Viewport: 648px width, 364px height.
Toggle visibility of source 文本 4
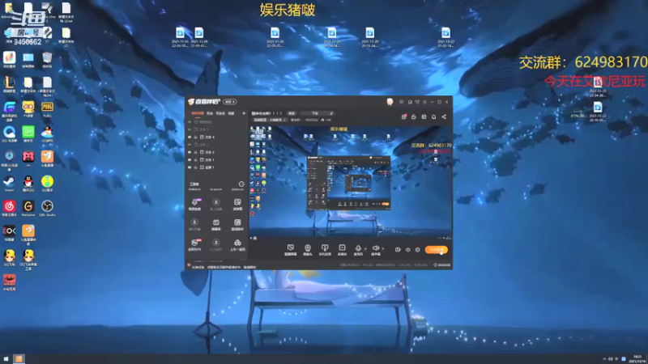click(x=190, y=137)
